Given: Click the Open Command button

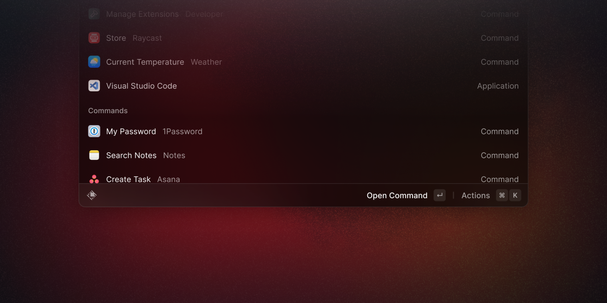Looking at the screenshot, I should click(397, 195).
